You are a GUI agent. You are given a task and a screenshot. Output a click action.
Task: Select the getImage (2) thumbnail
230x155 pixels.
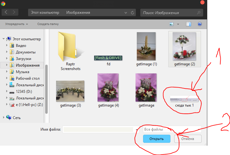pyautogui.click(x=184, y=49)
